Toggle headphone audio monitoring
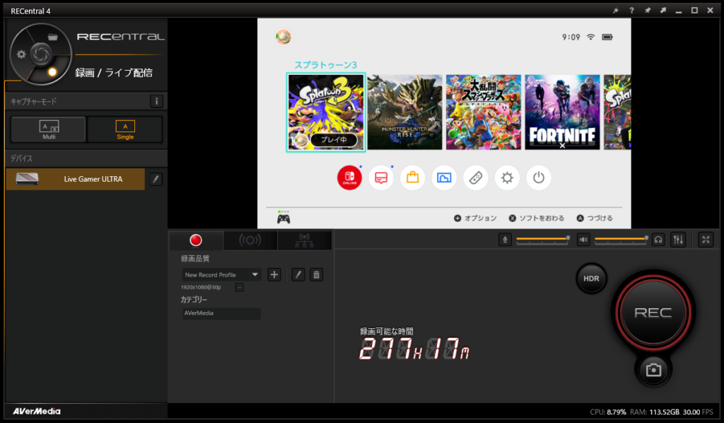Screen dimensions: 724x423 (x=658, y=240)
